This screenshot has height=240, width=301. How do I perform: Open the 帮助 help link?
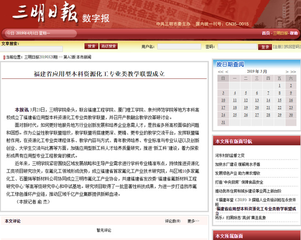294,33
